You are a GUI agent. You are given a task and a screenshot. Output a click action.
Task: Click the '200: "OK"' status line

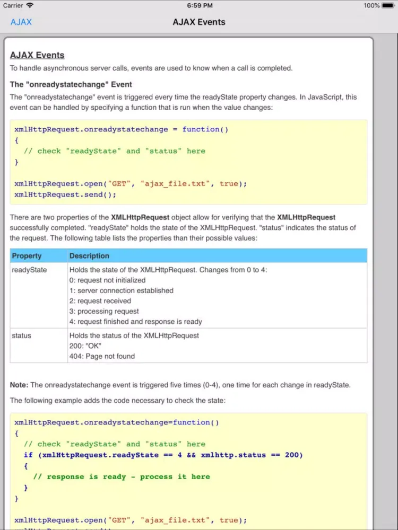[x=85, y=346]
